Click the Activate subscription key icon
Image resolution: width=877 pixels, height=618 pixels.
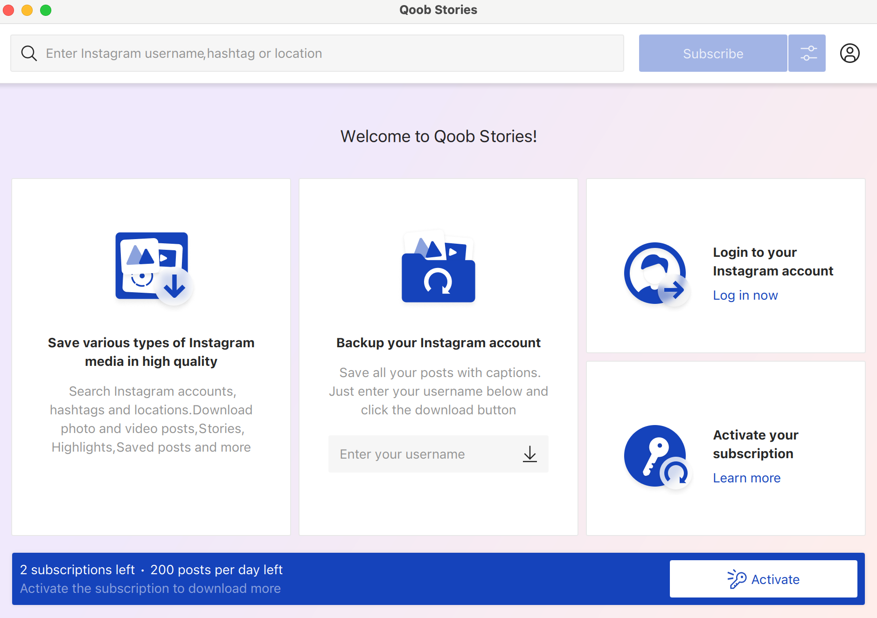(657, 457)
